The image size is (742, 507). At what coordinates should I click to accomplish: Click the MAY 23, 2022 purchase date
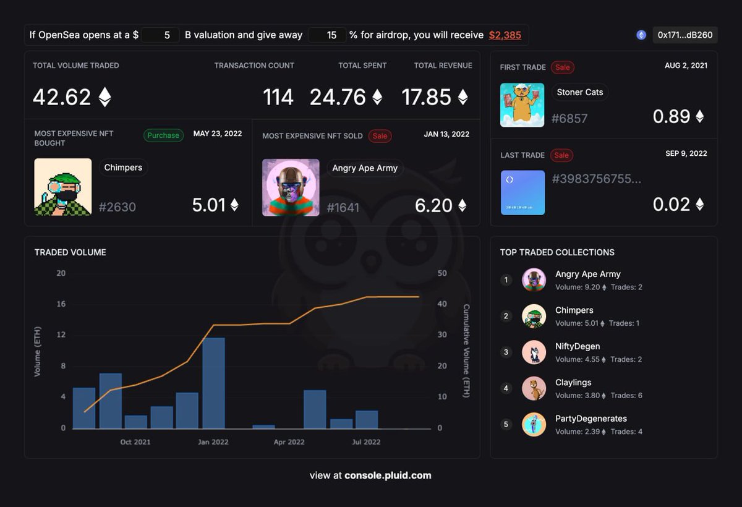pyautogui.click(x=218, y=134)
